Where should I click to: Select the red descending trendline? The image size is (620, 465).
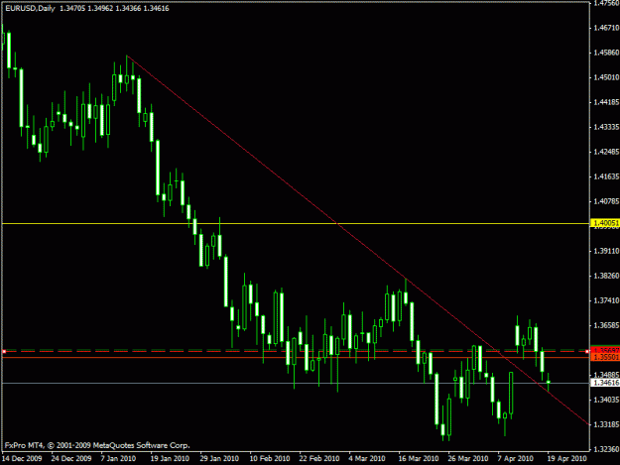click(358, 240)
